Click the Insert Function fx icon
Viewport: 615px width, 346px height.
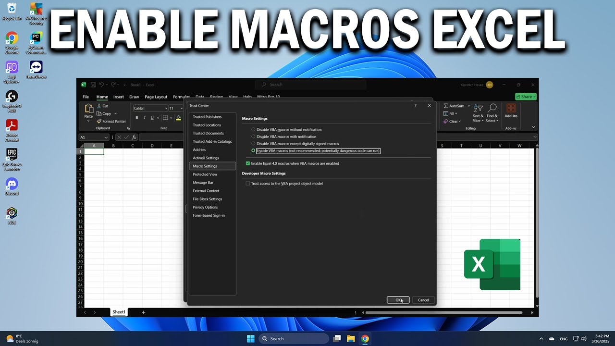point(134,137)
